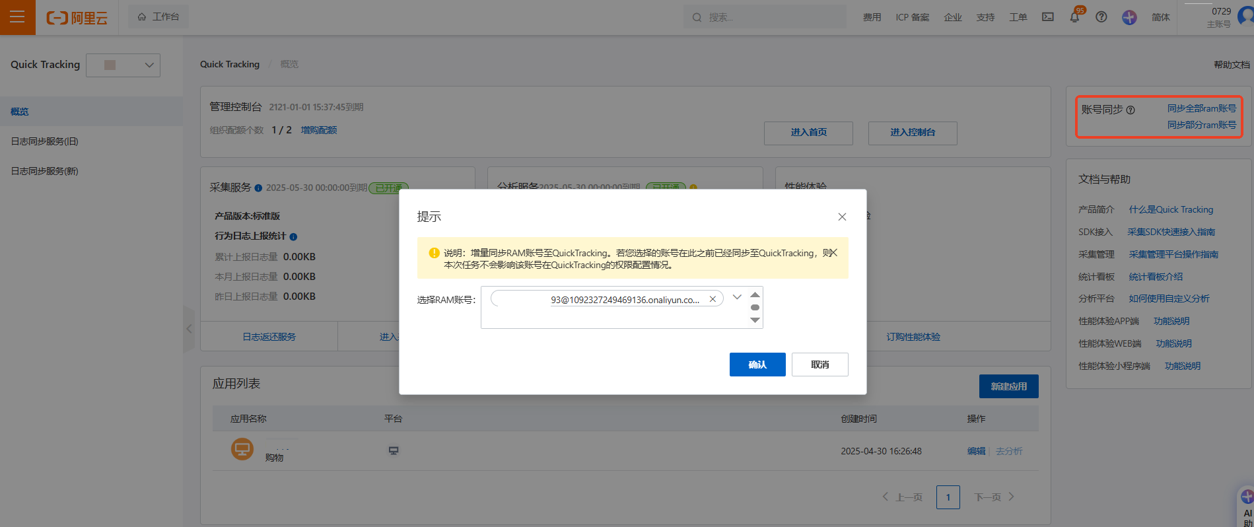The width and height of the screenshot is (1254, 527).
Task: Open the 工作台 tab
Action: [158, 17]
